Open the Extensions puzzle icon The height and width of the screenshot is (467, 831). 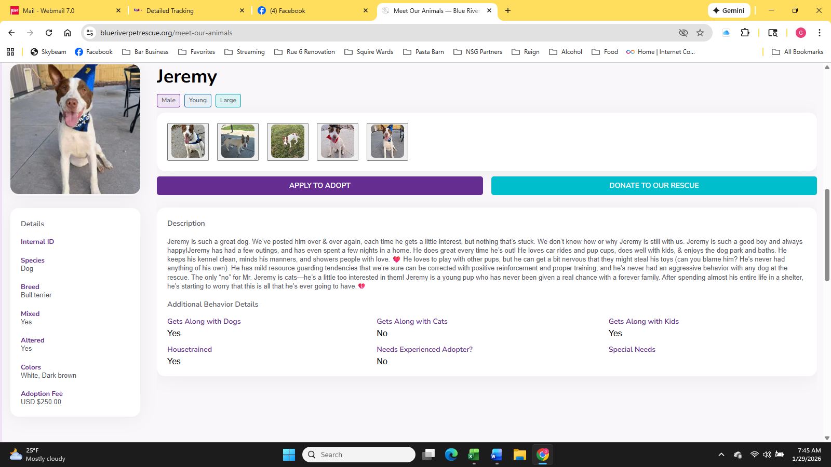coord(745,33)
